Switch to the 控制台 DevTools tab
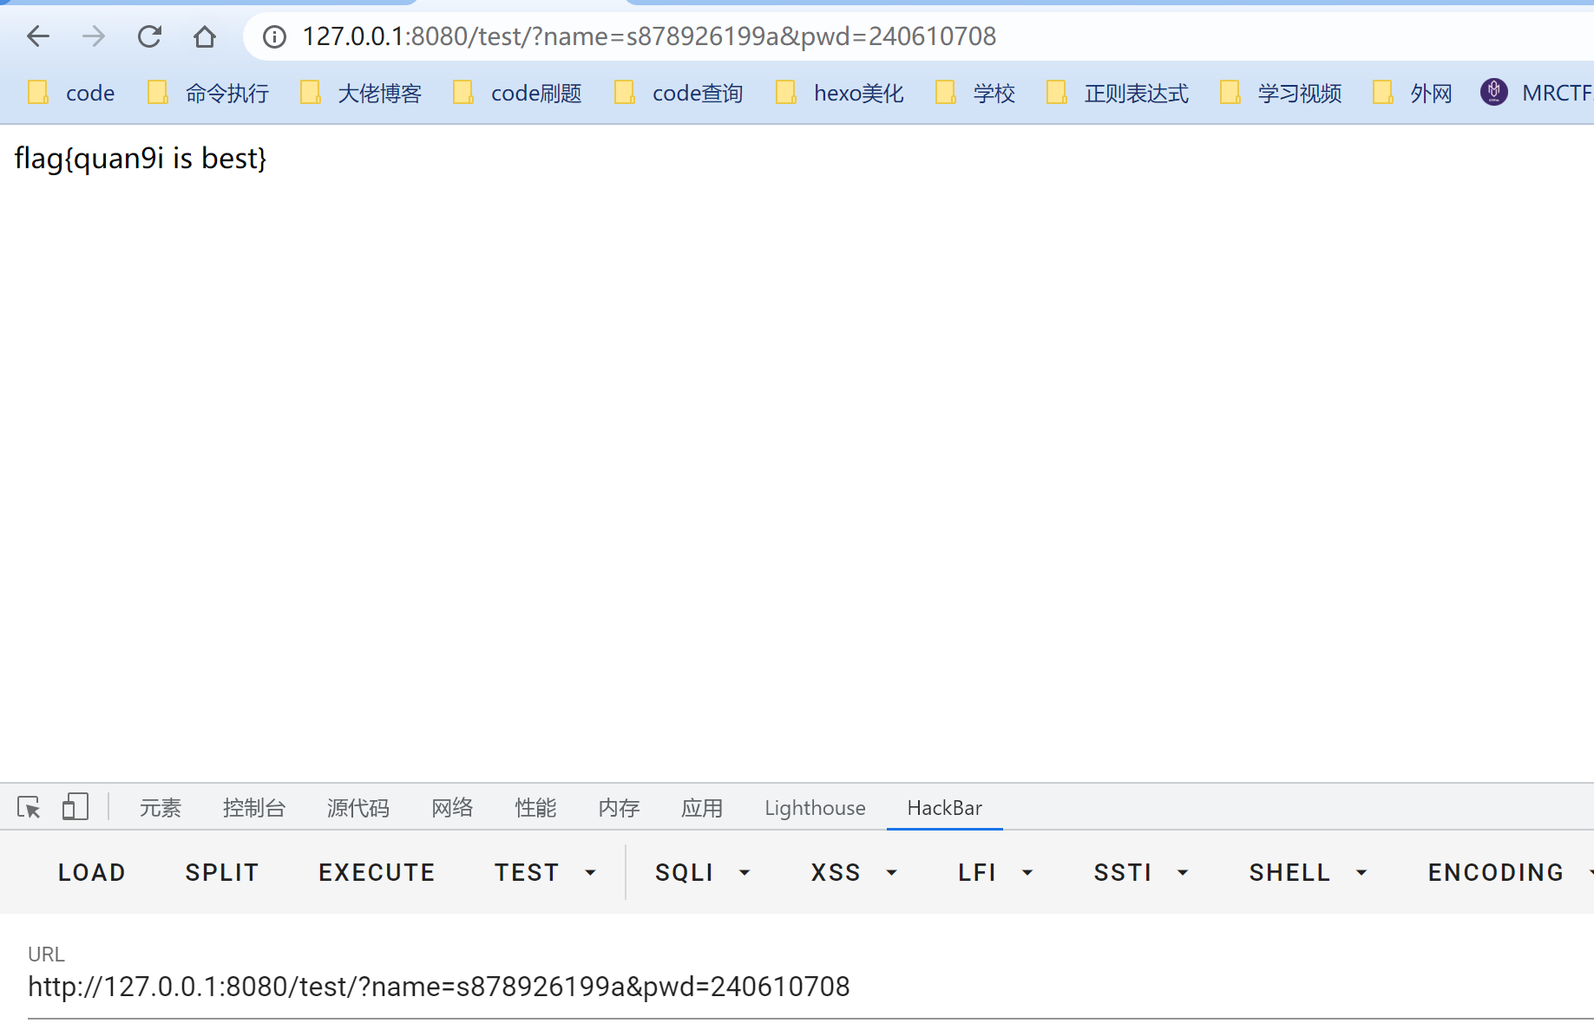Image resolution: width=1594 pixels, height=1036 pixels. tap(254, 808)
